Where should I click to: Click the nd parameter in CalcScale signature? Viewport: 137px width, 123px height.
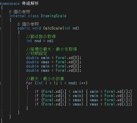click(x=75, y=28)
